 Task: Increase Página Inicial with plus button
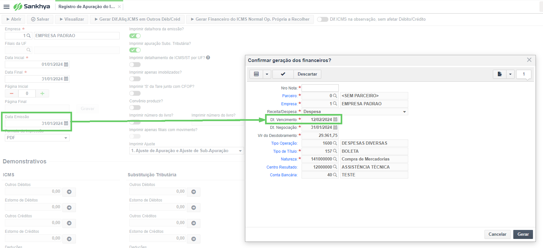42,93
